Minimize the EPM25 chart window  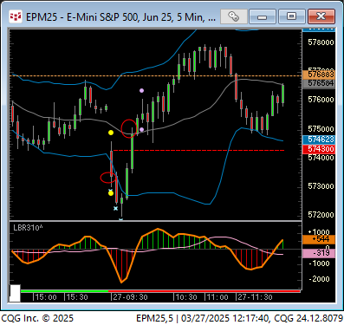pyautogui.click(x=263, y=16)
